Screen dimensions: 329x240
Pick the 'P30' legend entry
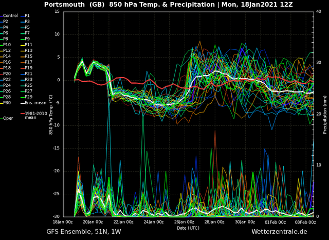click(6, 103)
